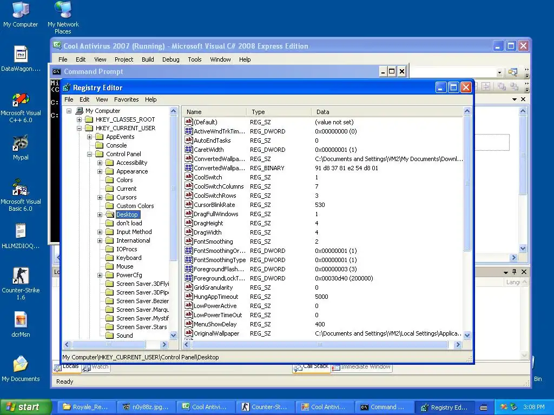Click the Desktop open folder icon in tree
The image size is (554, 415).
tap(110, 214)
